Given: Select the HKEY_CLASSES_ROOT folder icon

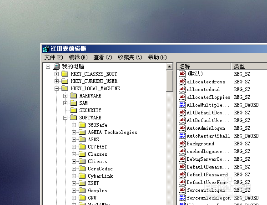Looking at the screenshot, I should (x=65, y=74).
